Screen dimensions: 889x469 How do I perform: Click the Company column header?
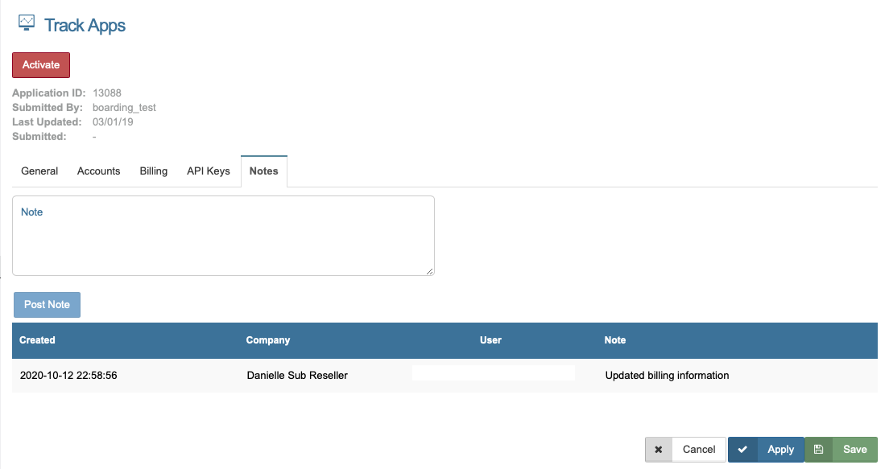pos(267,340)
